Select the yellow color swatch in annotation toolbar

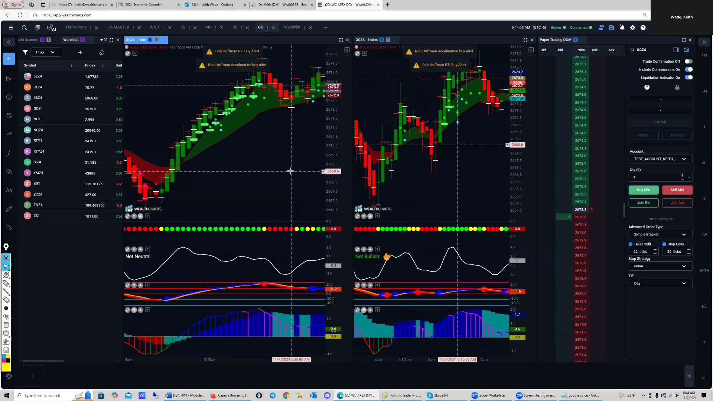pos(6,367)
